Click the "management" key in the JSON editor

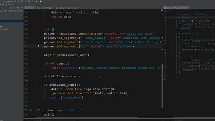(x=185, y=17)
